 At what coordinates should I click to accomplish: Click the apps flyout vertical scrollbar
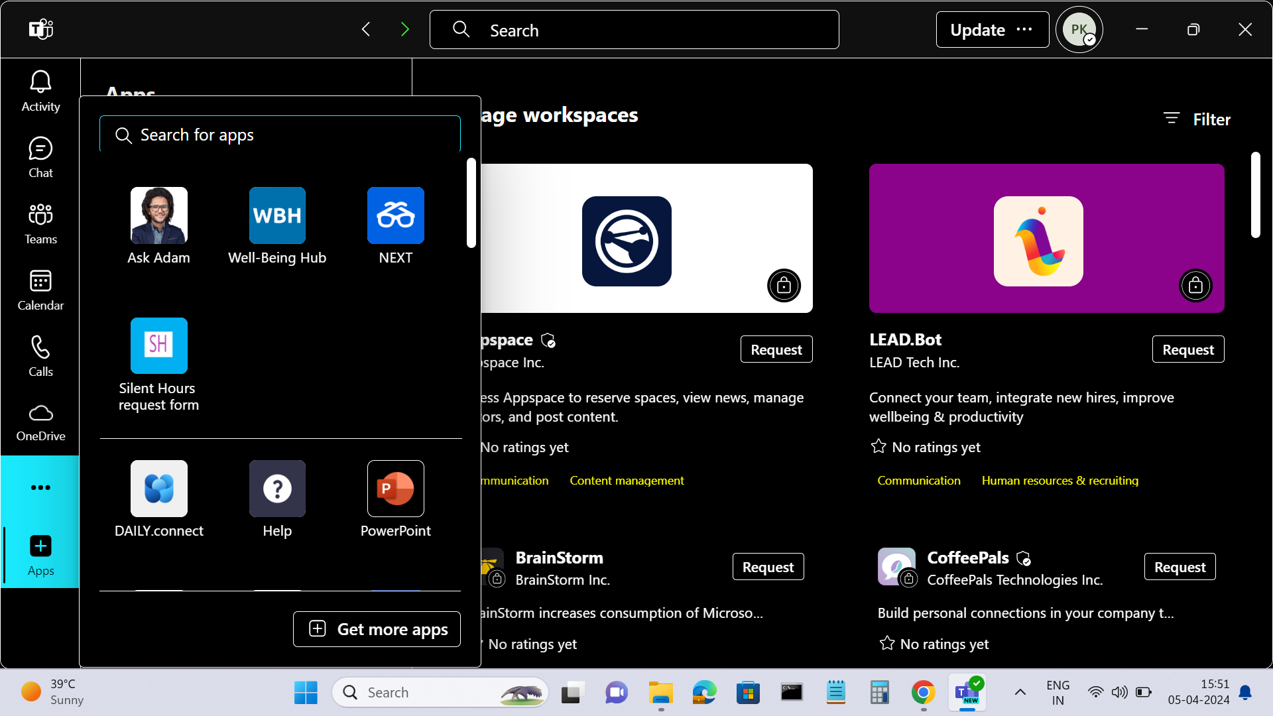[471, 203]
